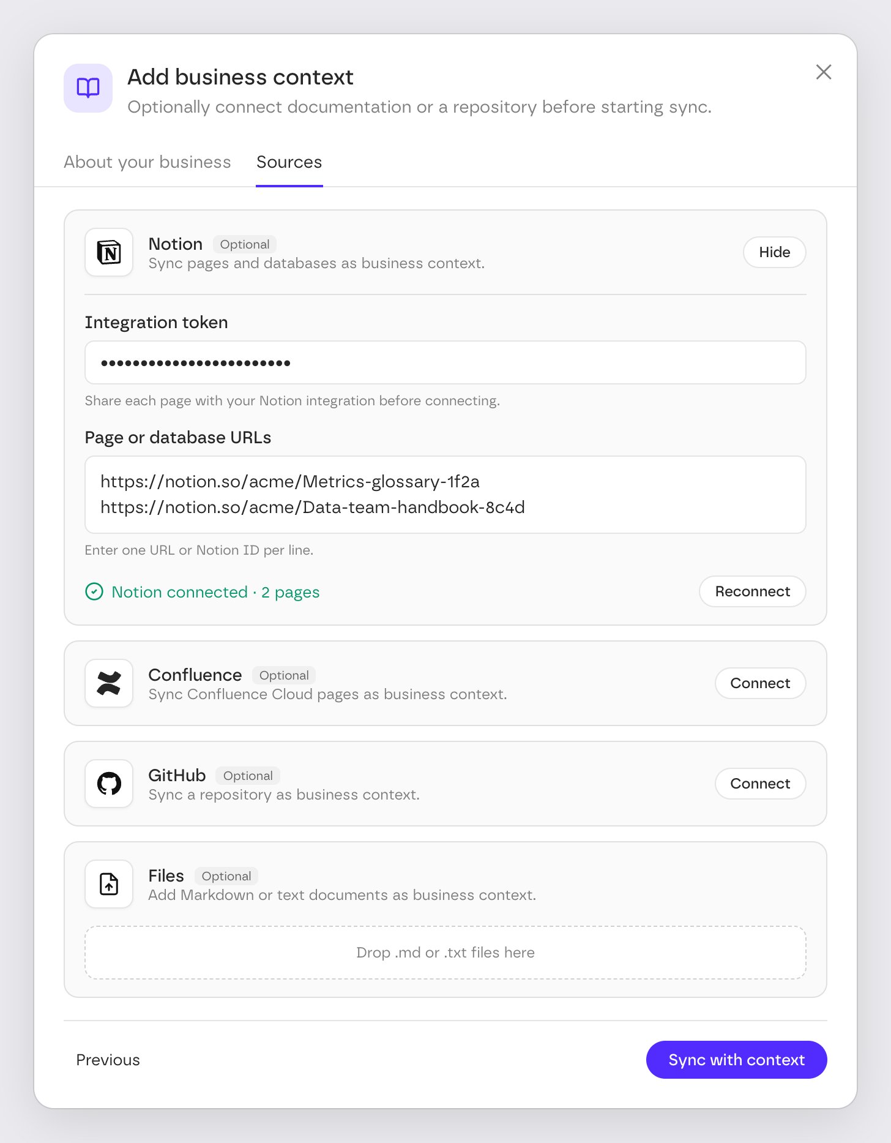Click the Optional badge next to GitHub
This screenshot has height=1143, width=891.
(248, 776)
